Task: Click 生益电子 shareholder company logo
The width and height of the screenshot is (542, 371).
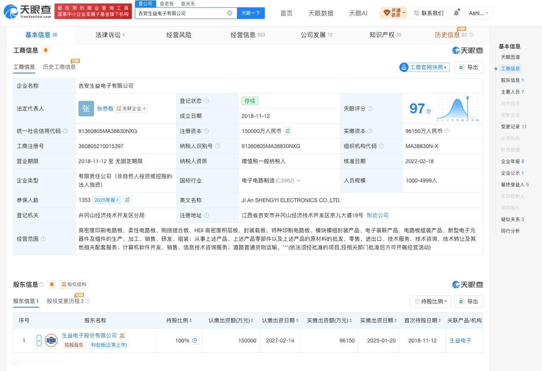Action: point(51,340)
